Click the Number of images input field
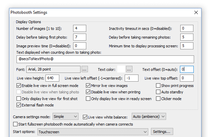Viewport: 217px width, 137px height. pos(80,29)
